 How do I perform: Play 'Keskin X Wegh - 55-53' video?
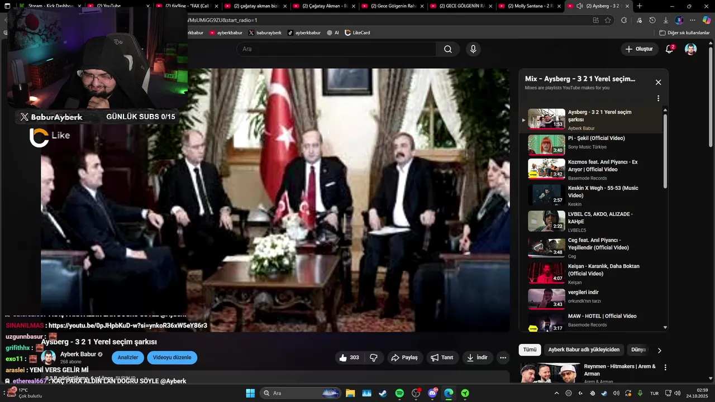tap(592, 195)
